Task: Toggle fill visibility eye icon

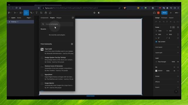Action: click(174, 71)
